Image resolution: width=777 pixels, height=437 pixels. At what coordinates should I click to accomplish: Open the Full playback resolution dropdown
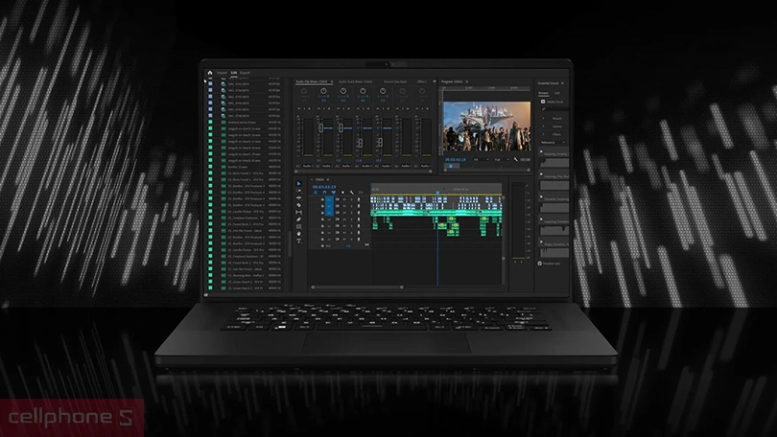502,159
